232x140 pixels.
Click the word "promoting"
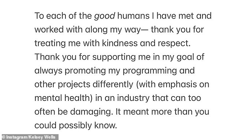(85, 71)
